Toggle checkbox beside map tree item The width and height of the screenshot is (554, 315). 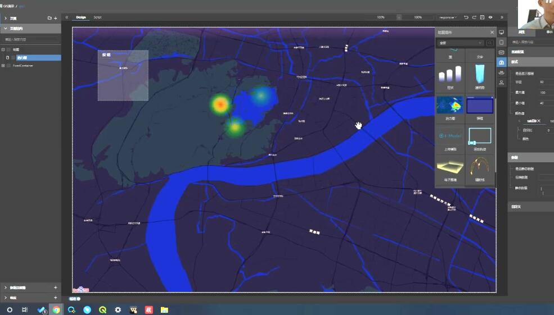pyautogui.click(x=9, y=50)
